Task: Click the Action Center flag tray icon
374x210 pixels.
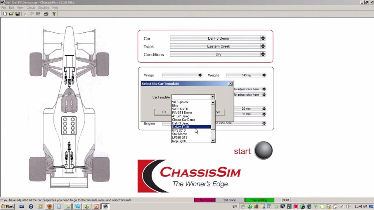Action: point(329,206)
